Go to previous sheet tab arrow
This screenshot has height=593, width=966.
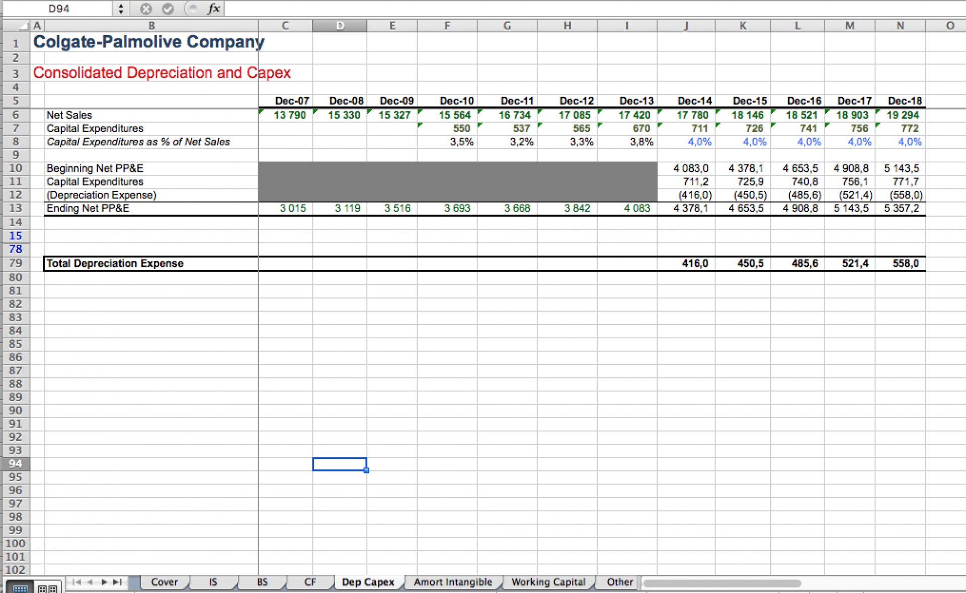click(x=90, y=582)
